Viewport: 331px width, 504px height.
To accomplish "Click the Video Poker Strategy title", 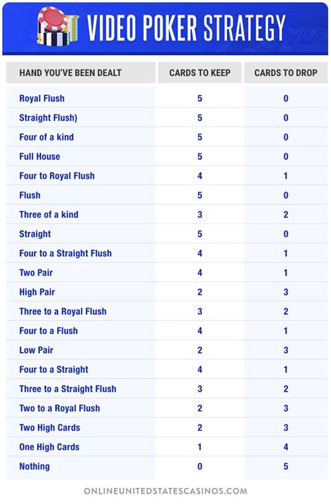I will coord(186,28).
